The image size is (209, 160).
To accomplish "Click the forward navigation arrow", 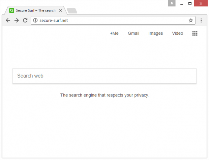I will [17, 20].
